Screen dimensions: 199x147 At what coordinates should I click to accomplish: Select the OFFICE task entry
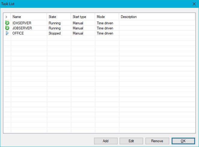(18, 33)
